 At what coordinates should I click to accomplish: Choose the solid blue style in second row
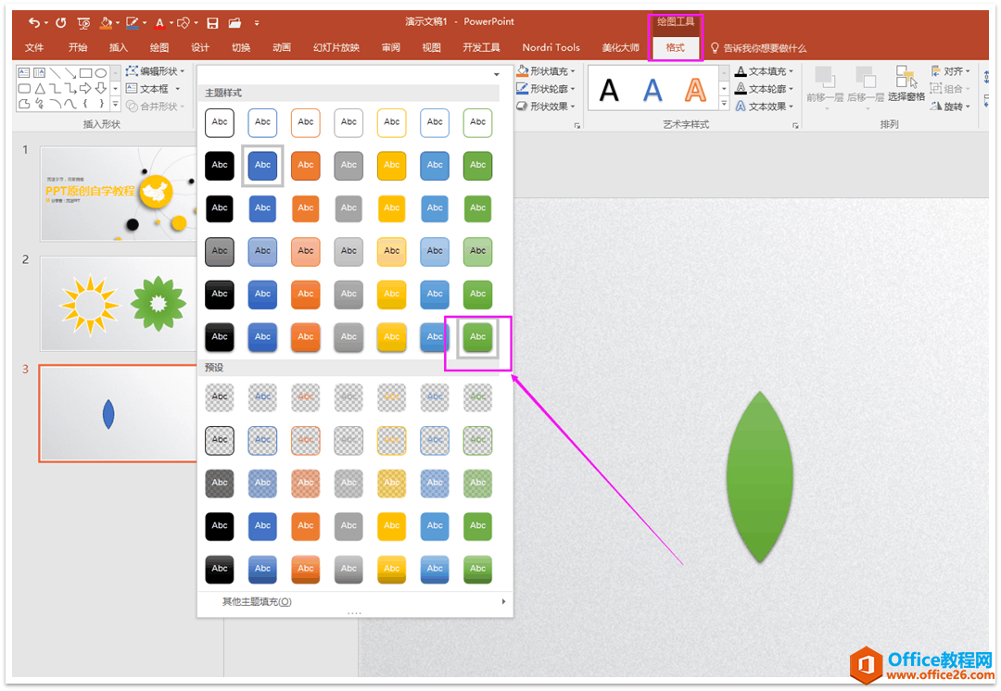tap(262, 165)
